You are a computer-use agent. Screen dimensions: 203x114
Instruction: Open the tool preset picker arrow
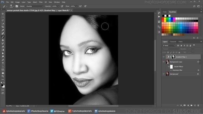(7, 6)
